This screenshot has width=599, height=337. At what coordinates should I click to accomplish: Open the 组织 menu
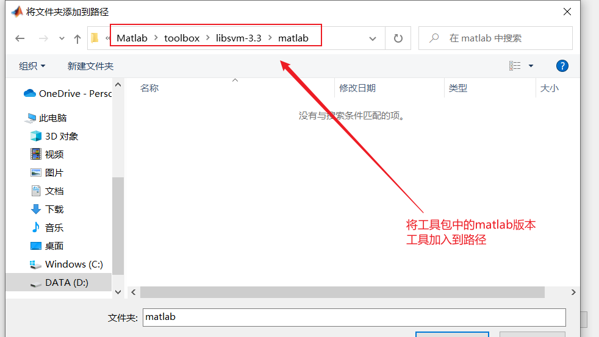[32, 66]
